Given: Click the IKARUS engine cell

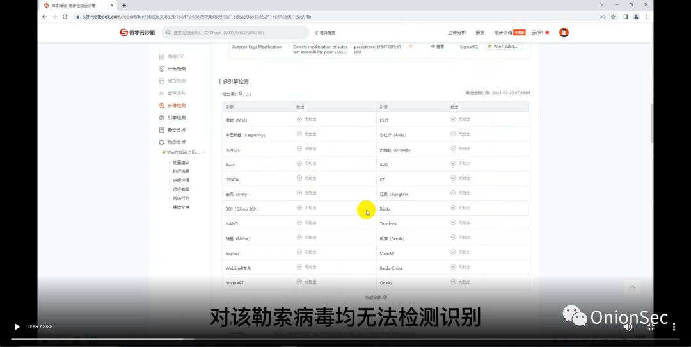Looking at the screenshot, I should pos(233,150).
